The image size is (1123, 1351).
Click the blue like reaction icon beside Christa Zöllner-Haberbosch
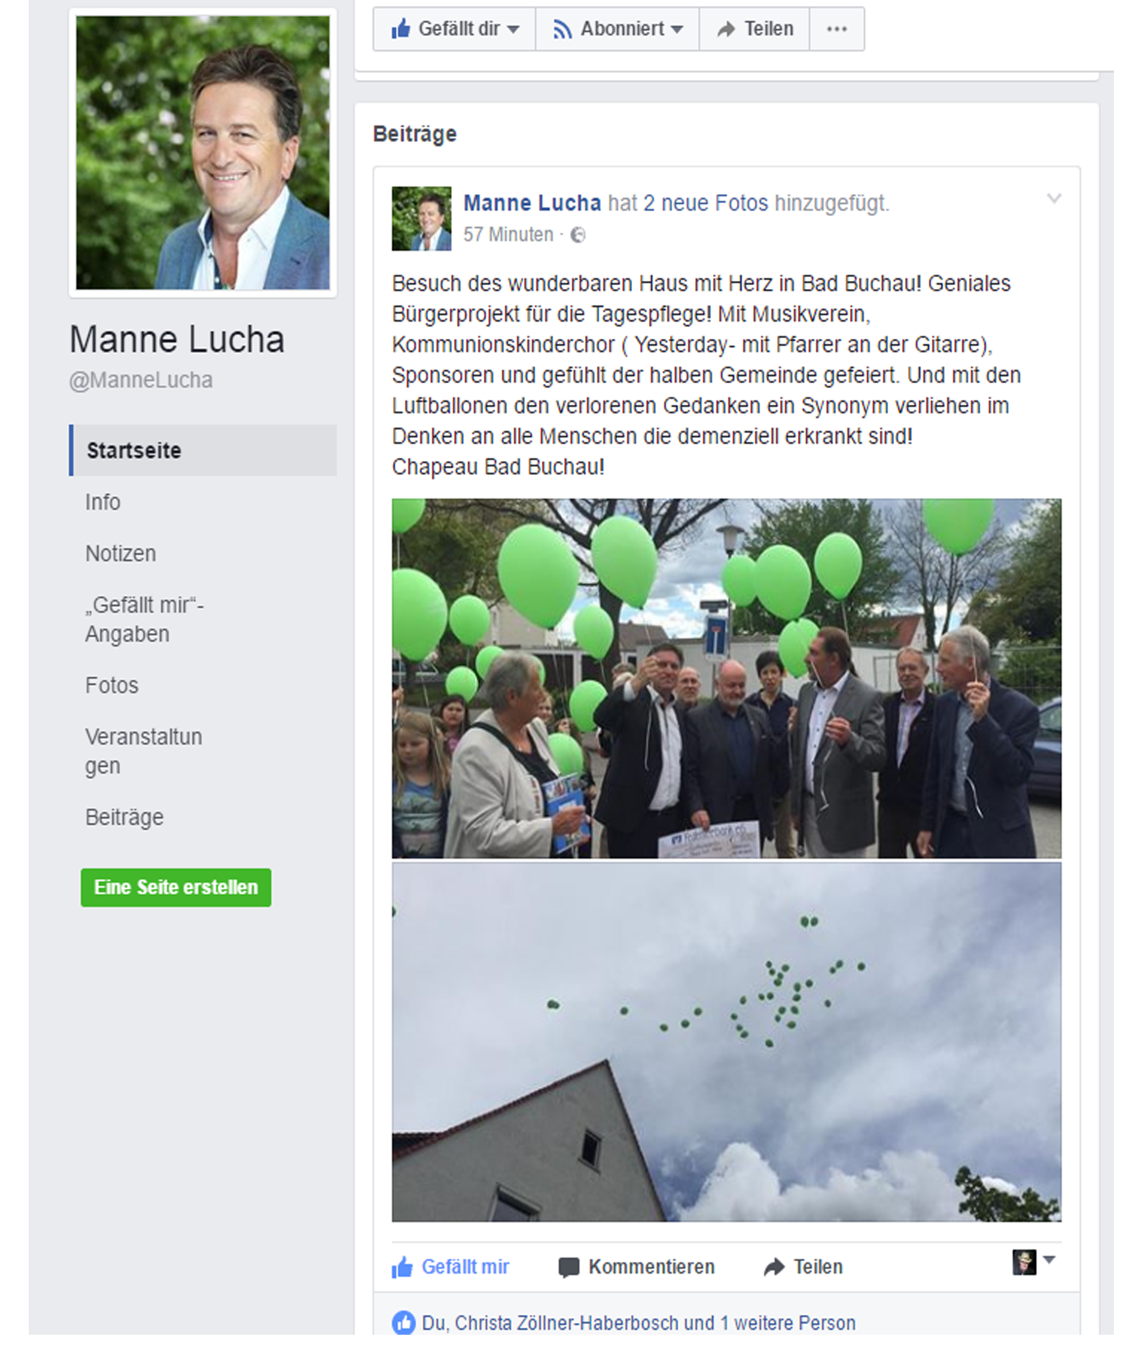pos(404,1323)
